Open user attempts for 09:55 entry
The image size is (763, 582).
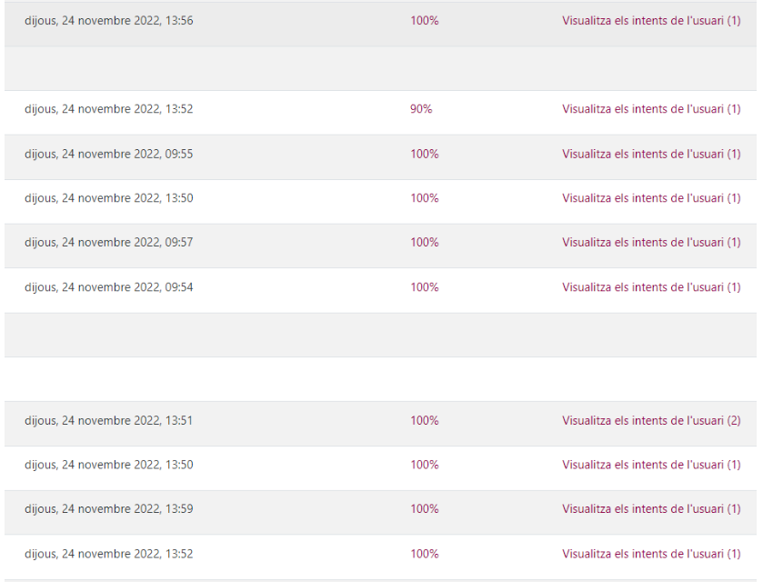(x=651, y=154)
